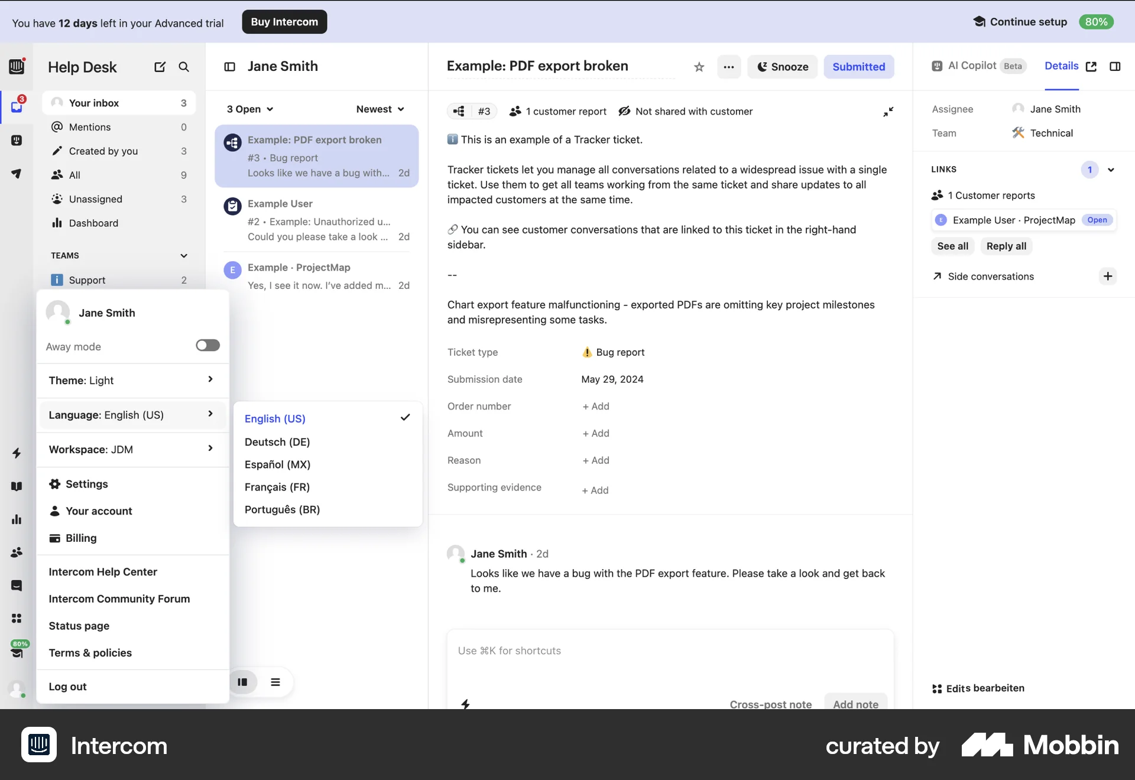This screenshot has width=1135, height=780.
Task: Select Deutsch (DE) language
Action: [277, 442]
